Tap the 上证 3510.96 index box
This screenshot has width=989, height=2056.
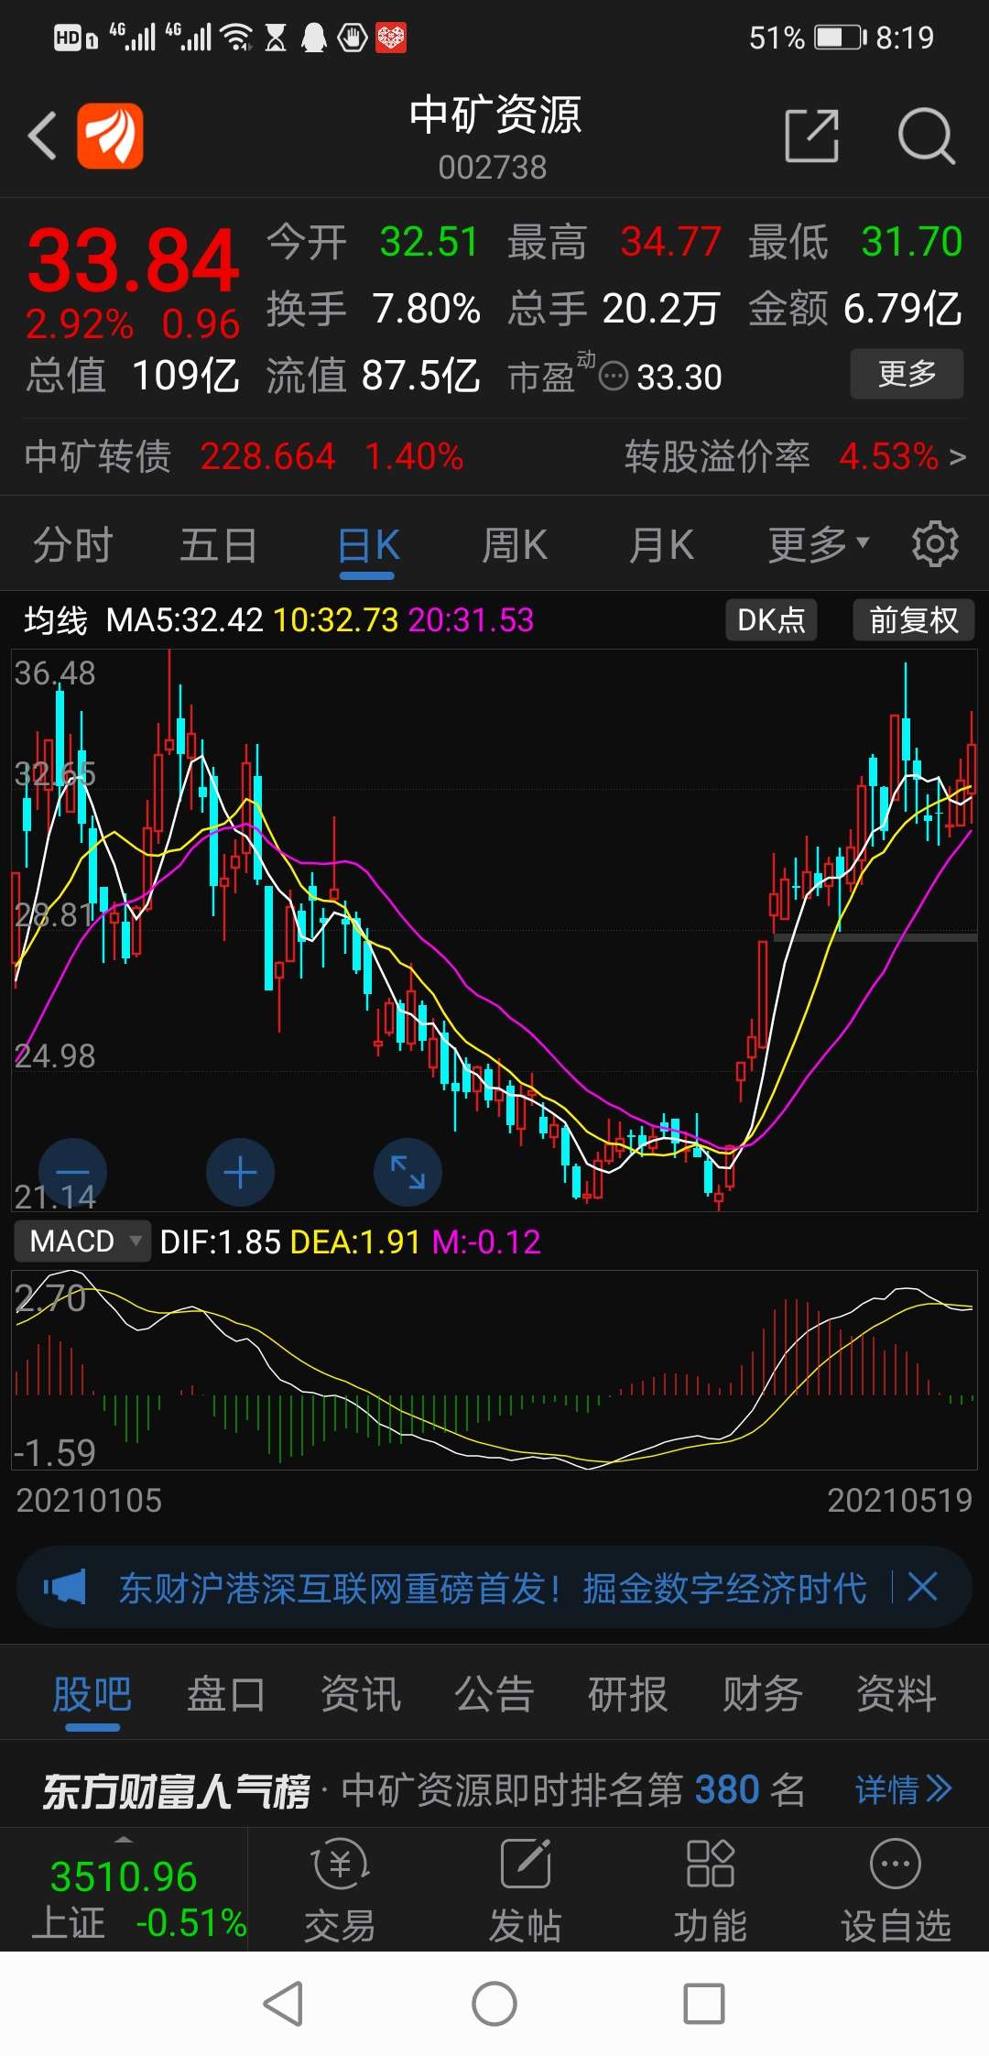(x=124, y=1890)
